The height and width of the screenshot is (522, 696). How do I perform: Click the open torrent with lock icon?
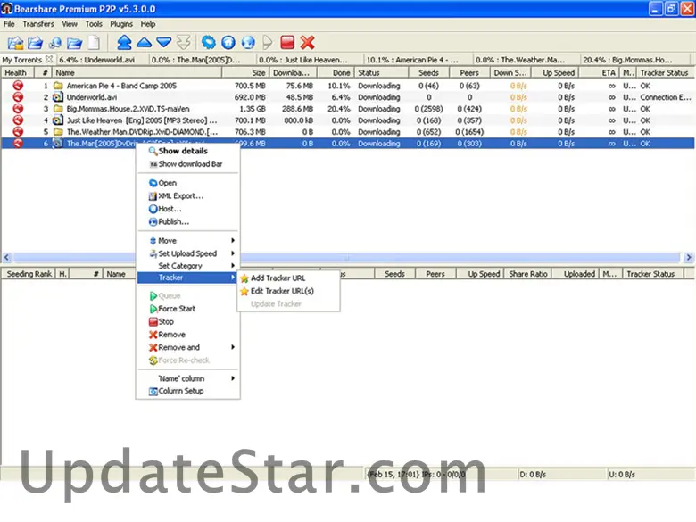click(x=15, y=43)
